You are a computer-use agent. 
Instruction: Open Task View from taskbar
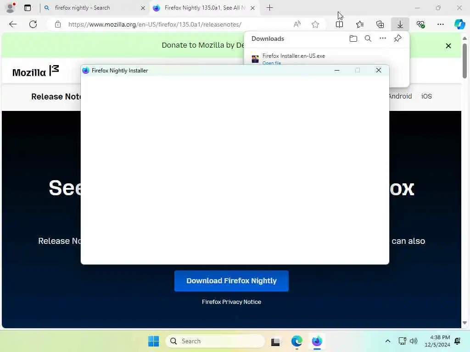pyautogui.click(x=275, y=341)
